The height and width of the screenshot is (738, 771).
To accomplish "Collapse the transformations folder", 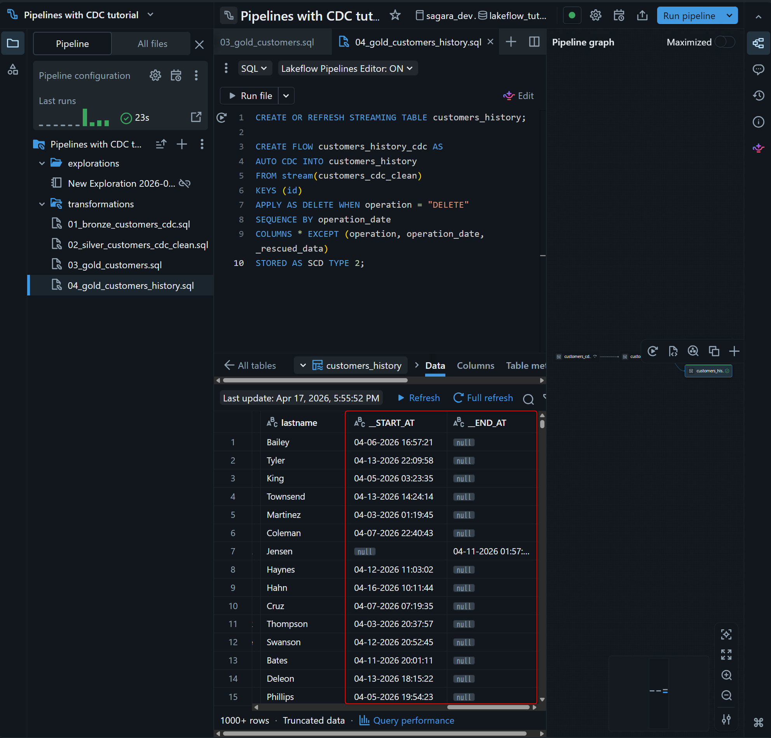I will coord(42,204).
